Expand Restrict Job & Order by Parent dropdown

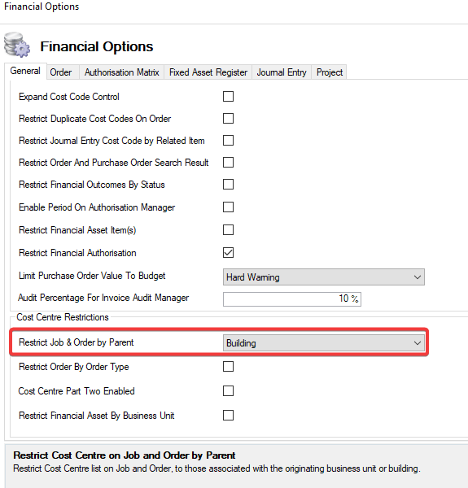(x=323, y=343)
